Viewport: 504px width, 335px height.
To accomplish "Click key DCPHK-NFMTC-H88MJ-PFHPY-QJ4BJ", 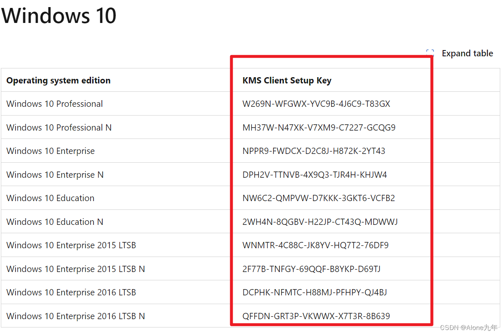I will [315, 292].
